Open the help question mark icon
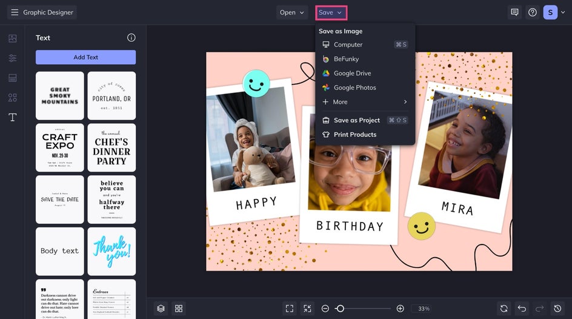The height and width of the screenshot is (319, 572). pyautogui.click(x=533, y=12)
